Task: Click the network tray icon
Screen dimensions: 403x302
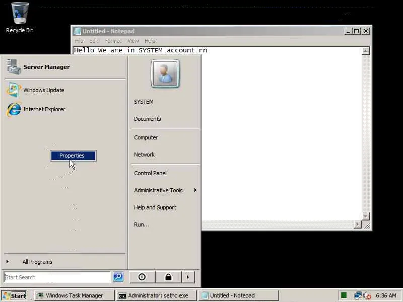Action: [x=358, y=295]
